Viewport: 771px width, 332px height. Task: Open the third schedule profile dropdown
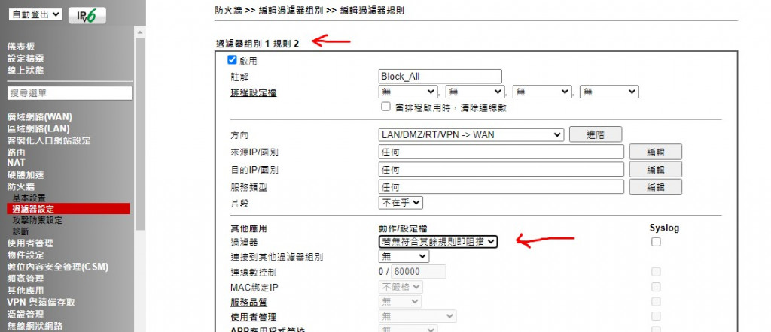click(x=542, y=92)
